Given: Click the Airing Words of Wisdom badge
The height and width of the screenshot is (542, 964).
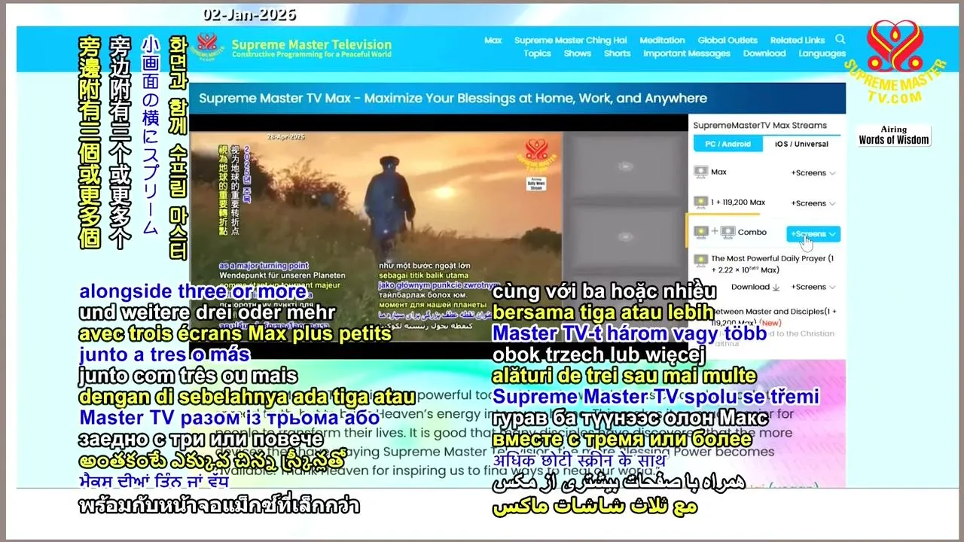Looking at the screenshot, I should point(894,135).
